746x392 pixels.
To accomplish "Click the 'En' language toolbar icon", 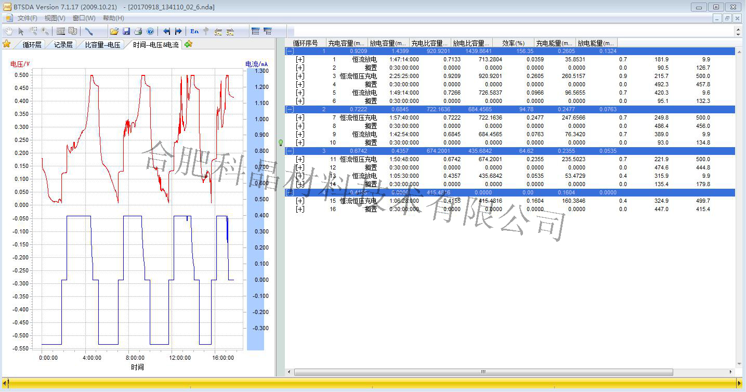I will coord(194,31).
